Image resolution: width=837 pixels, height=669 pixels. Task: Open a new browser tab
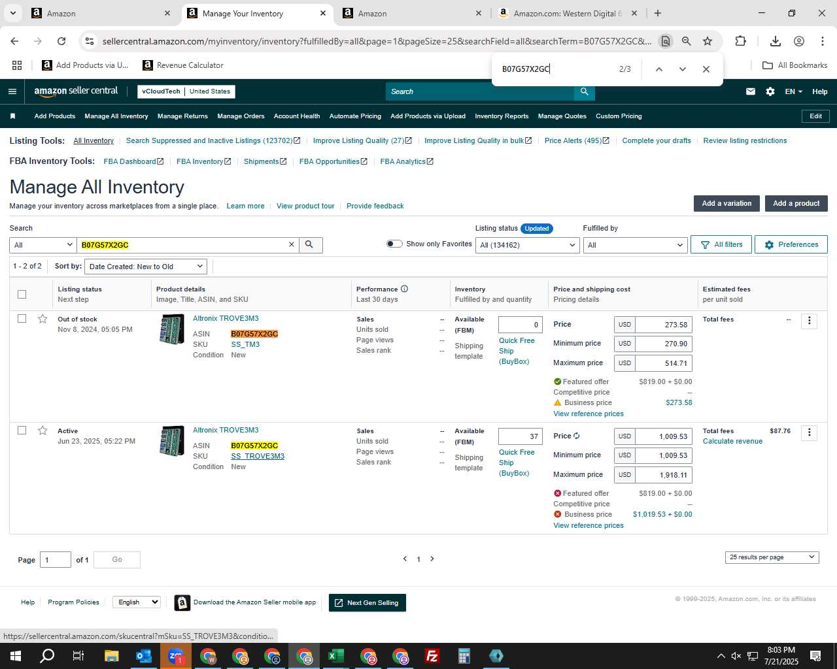[x=658, y=13]
